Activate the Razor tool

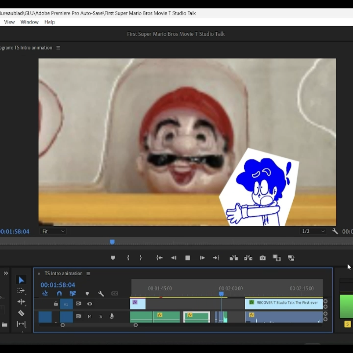pos(21,313)
